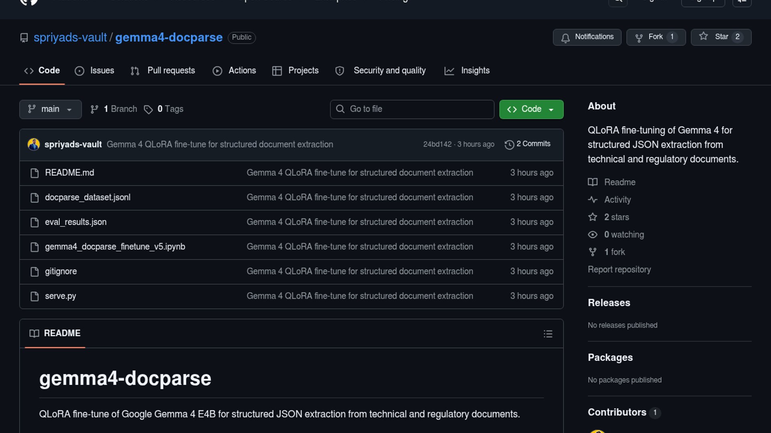View the repository activity pulse icon
Screen dimensions: 771x433
[593, 200]
